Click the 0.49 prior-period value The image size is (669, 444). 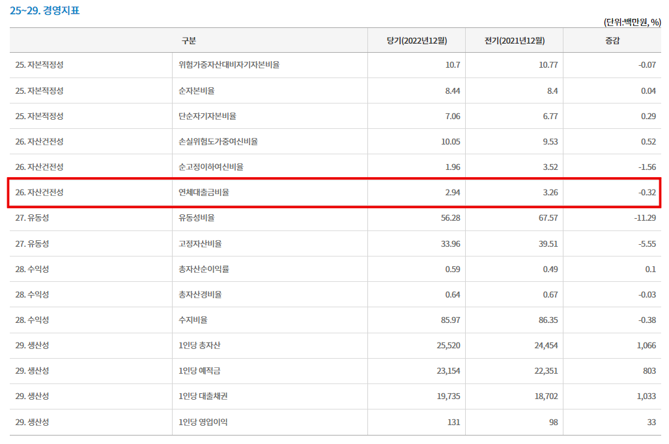[550, 269]
